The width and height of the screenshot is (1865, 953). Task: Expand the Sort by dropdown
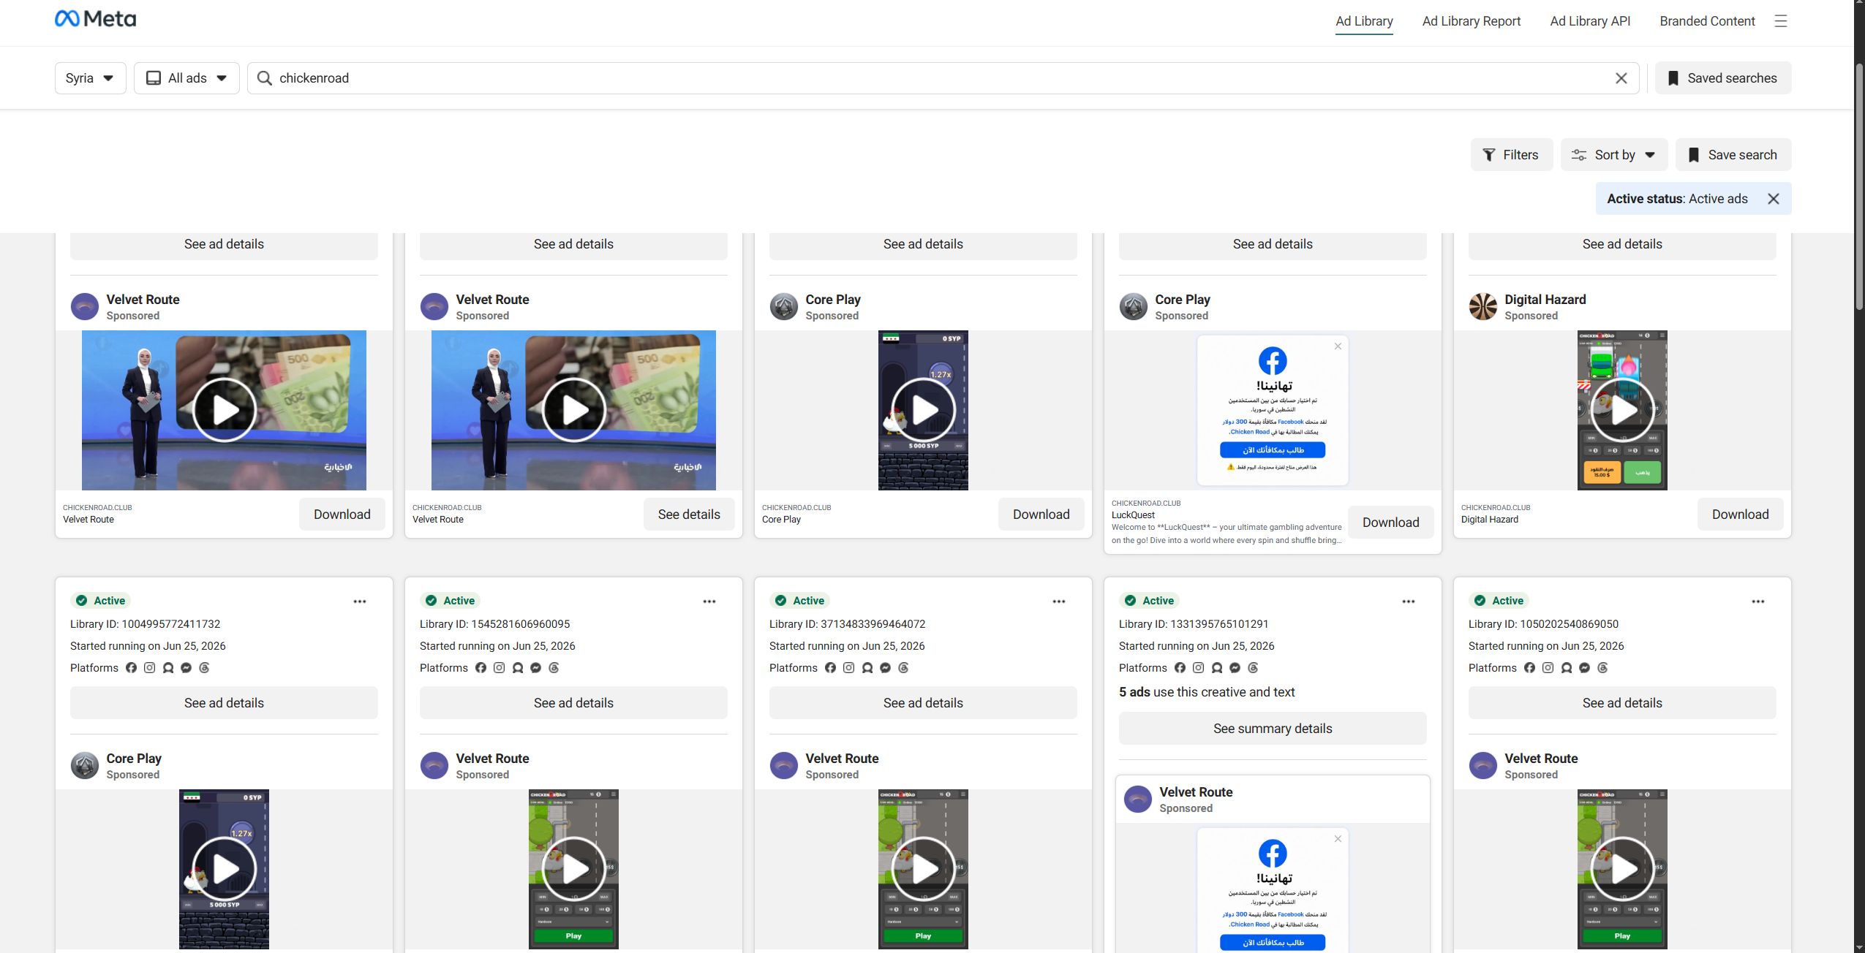(x=1614, y=155)
